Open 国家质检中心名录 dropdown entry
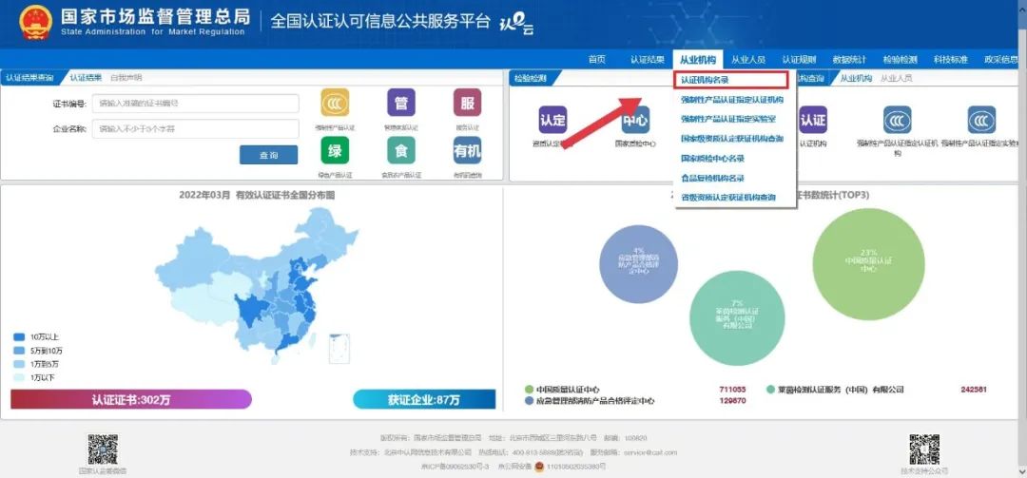Image resolution: width=1027 pixels, height=478 pixels. coord(713,158)
